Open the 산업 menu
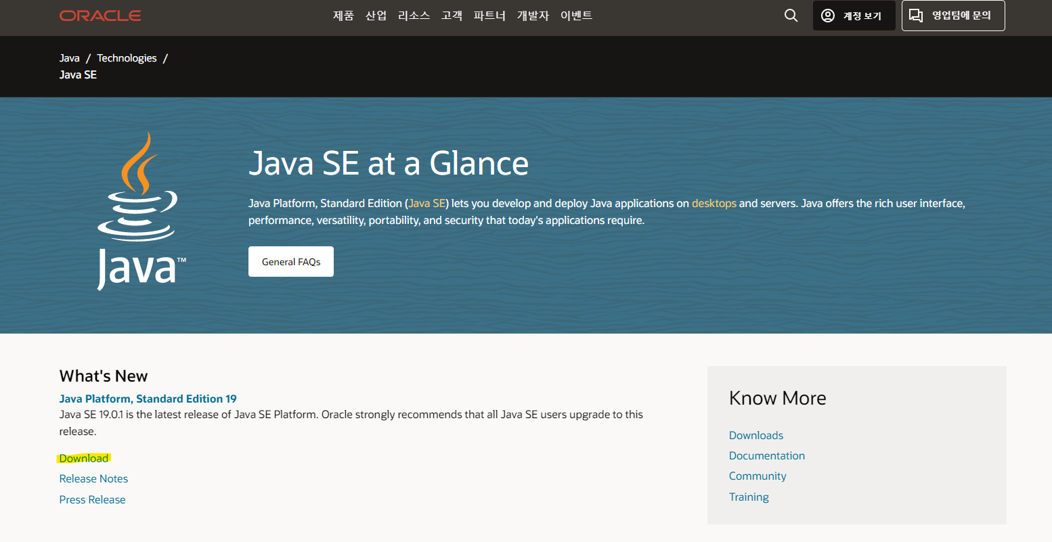The height and width of the screenshot is (542, 1052). [376, 16]
